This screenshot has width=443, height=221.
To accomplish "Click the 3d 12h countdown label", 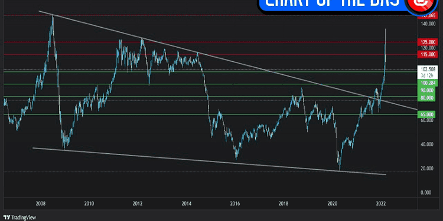I will (427, 75).
